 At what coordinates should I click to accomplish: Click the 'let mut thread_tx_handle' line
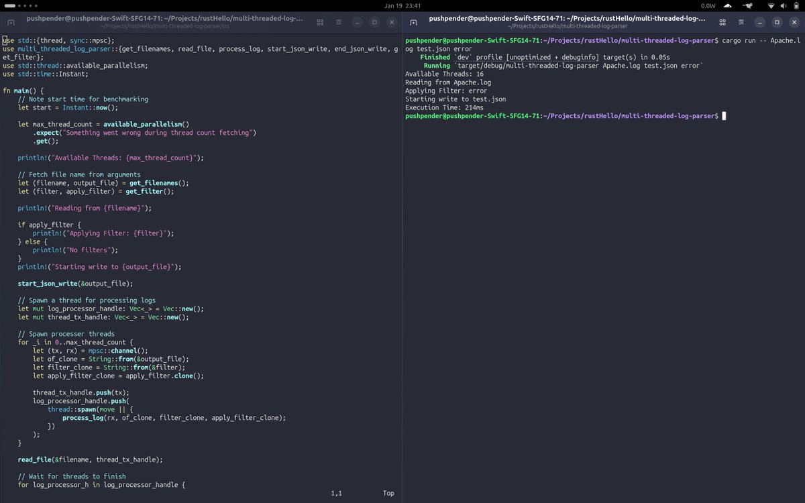103,317
